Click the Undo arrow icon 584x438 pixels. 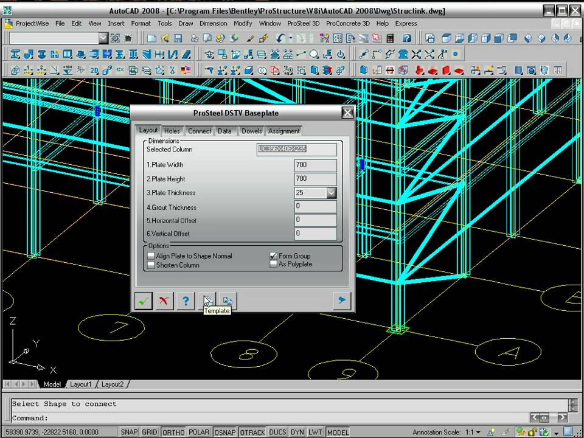280,38
